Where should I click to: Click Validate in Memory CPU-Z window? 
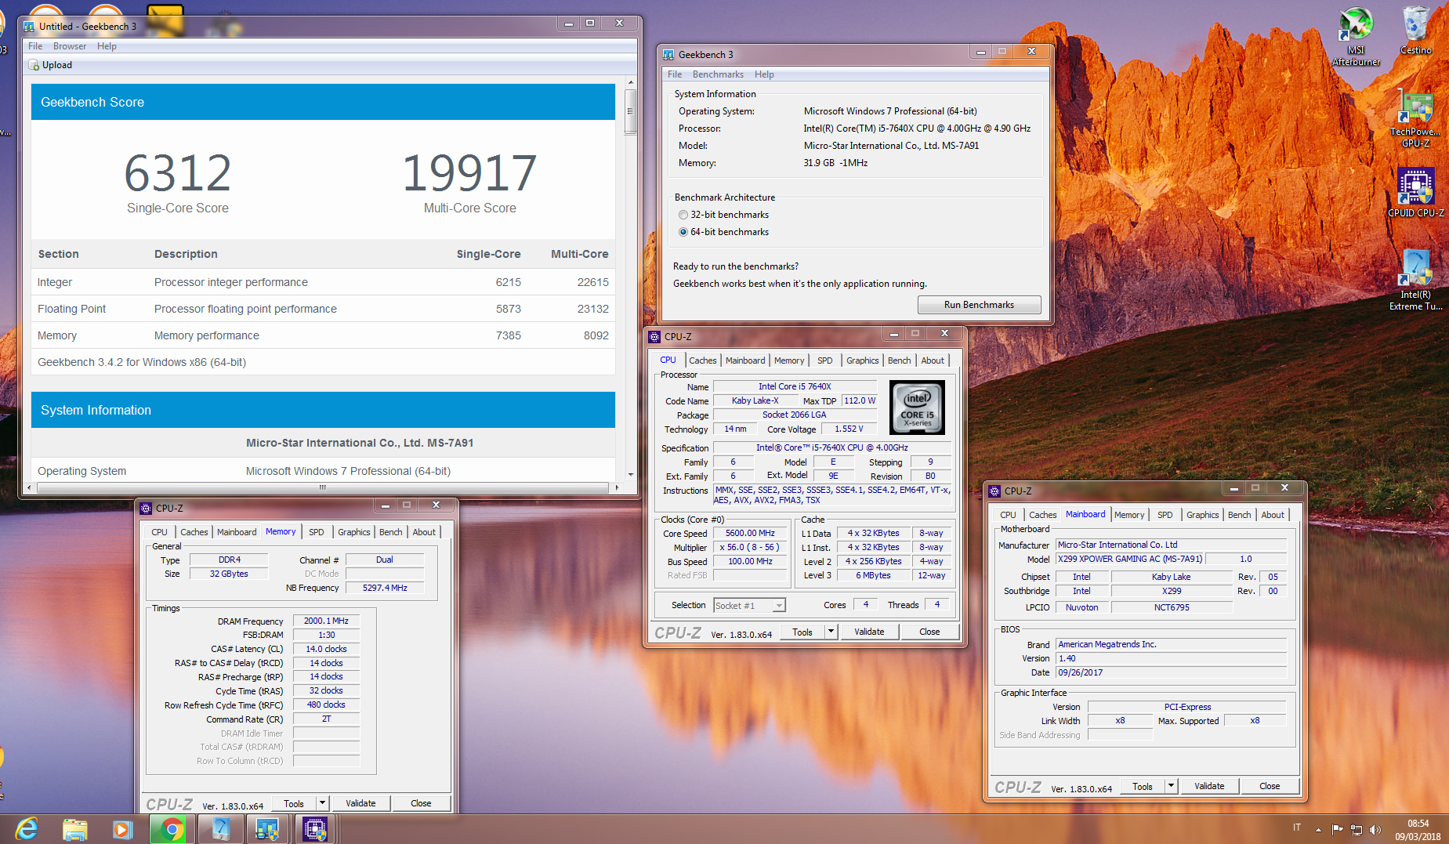click(x=360, y=803)
